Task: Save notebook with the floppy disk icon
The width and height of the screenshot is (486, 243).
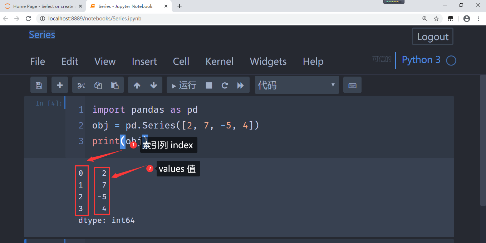Action: point(39,85)
